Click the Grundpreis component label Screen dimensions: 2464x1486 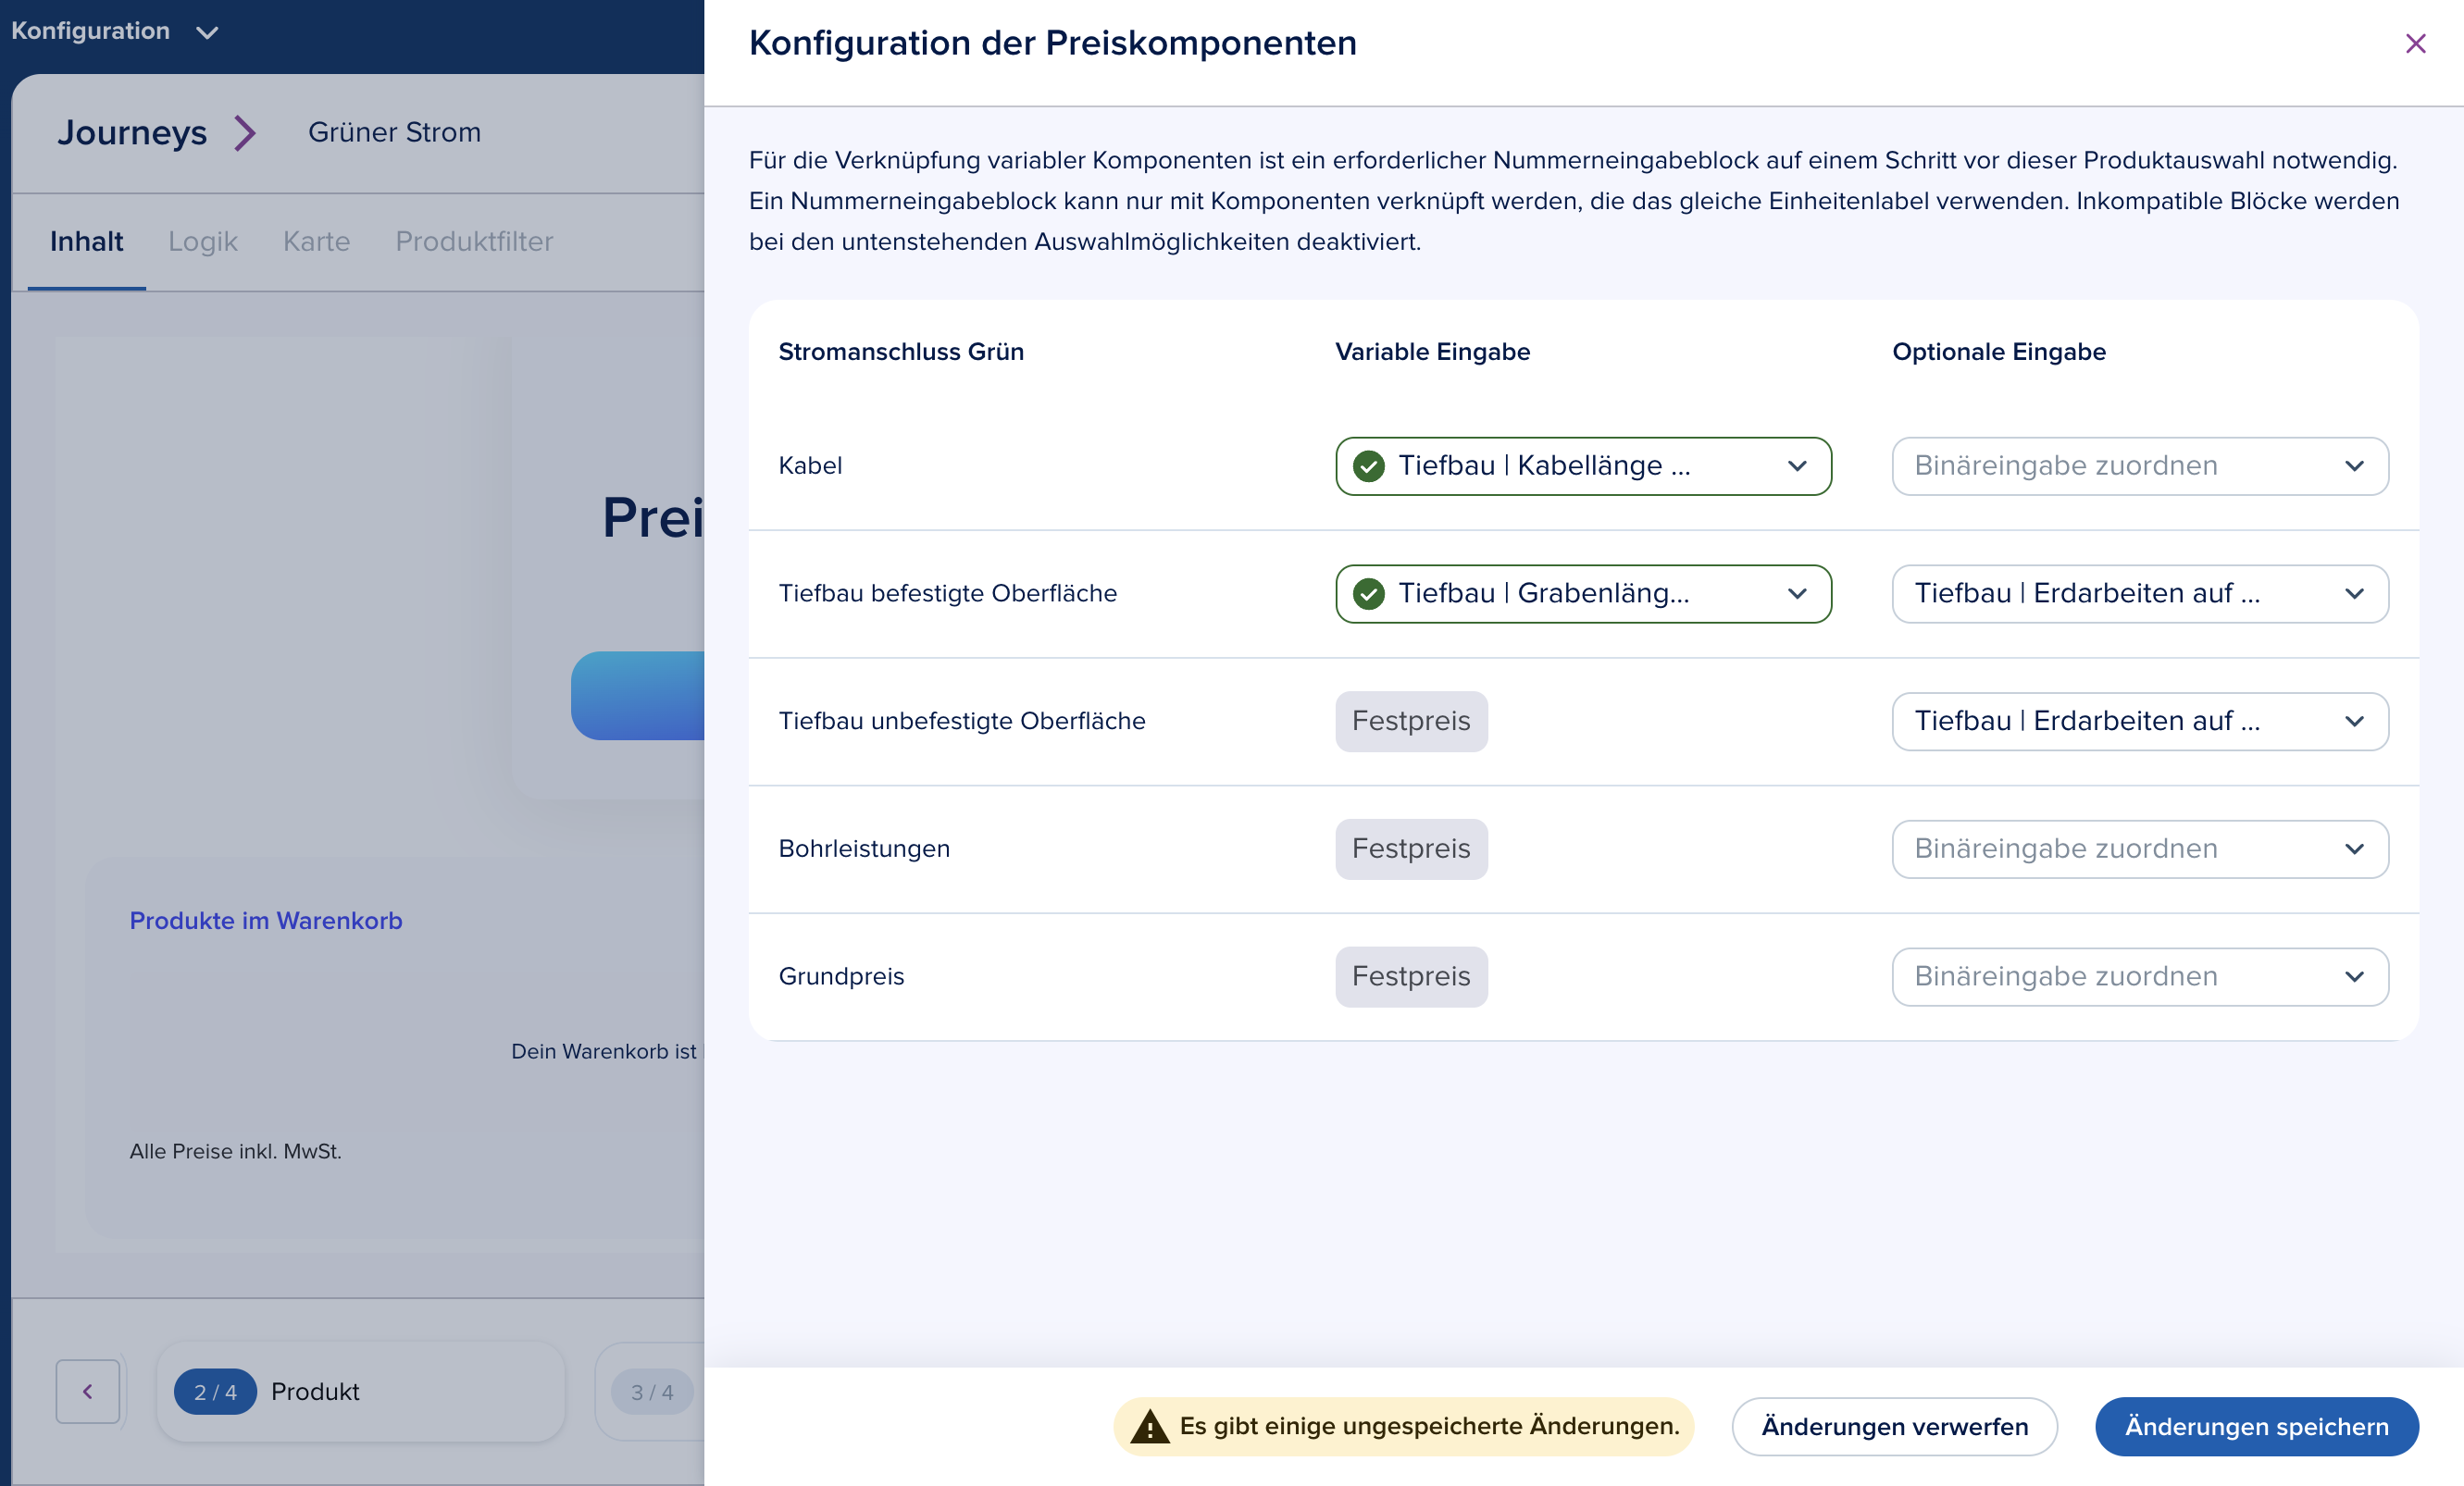(841, 976)
